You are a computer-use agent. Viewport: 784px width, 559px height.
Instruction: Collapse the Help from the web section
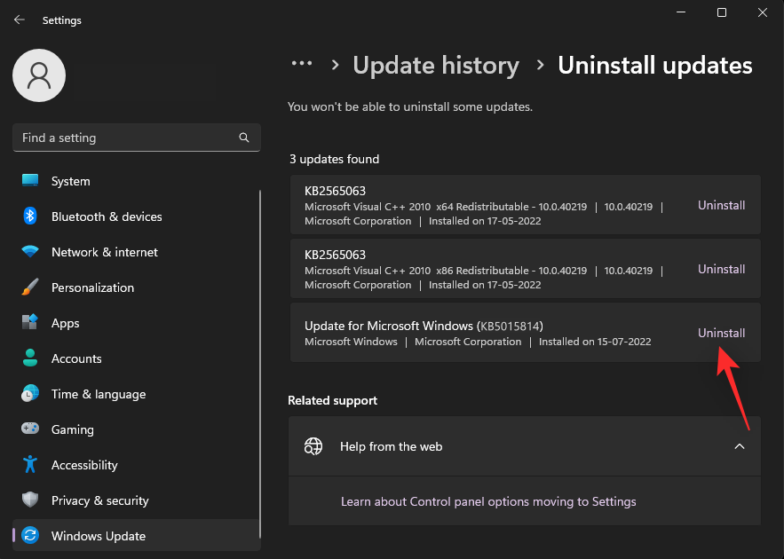click(740, 446)
